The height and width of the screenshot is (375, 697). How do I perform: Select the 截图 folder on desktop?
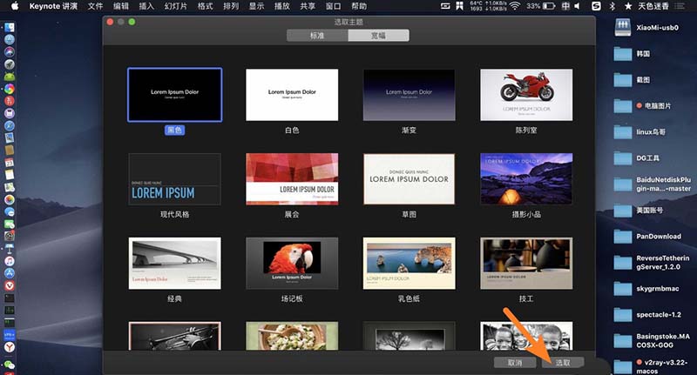(x=623, y=80)
